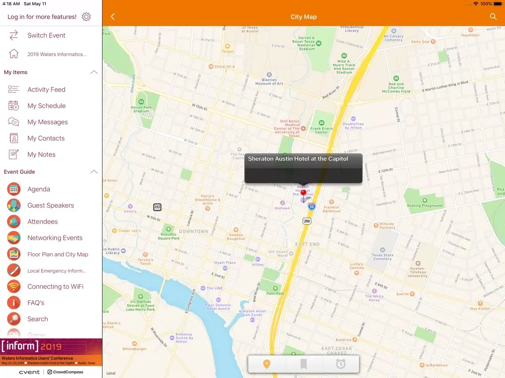Tap the Huston-Tillotson University marker

coord(418,263)
